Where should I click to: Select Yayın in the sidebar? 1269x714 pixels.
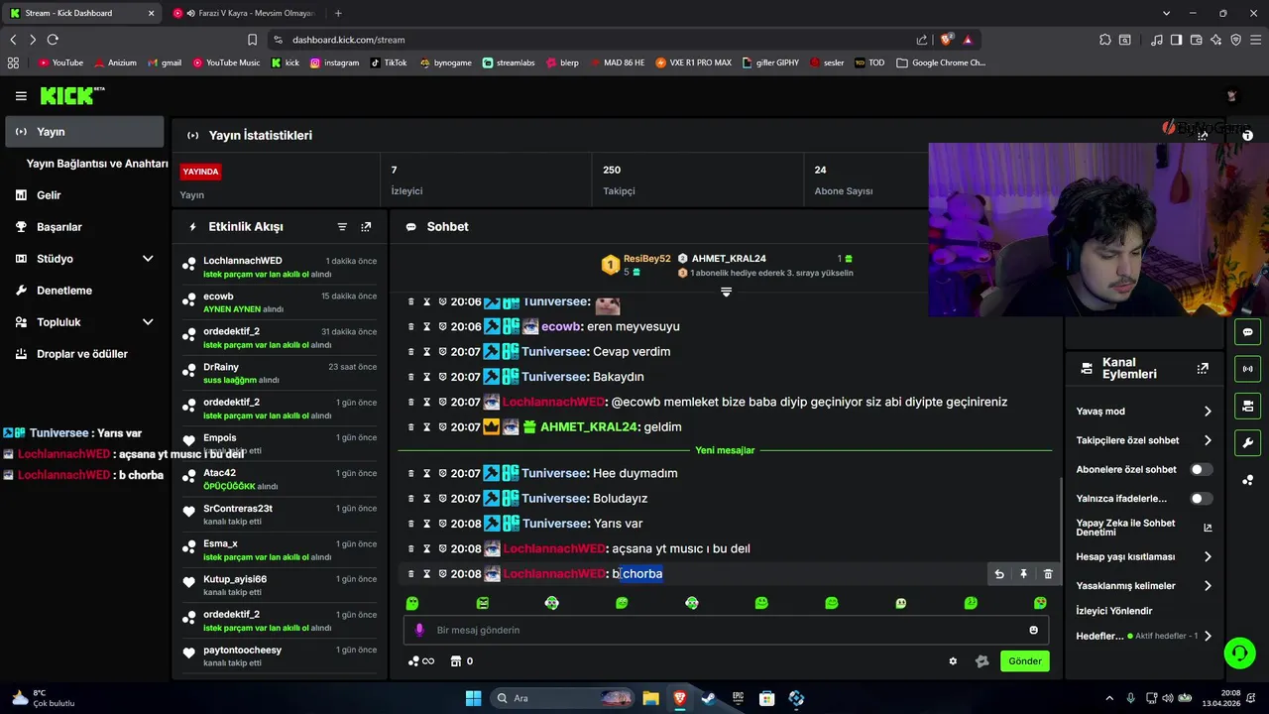[x=84, y=132]
